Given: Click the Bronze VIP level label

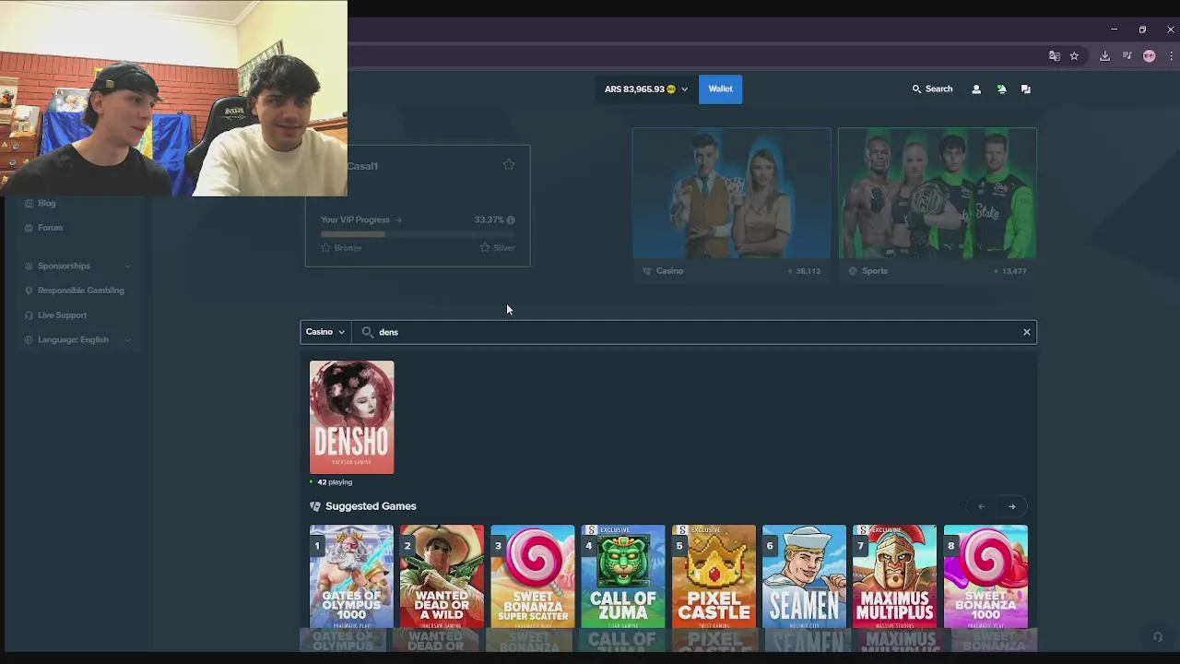Looking at the screenshot, I should tap(348, 248).
